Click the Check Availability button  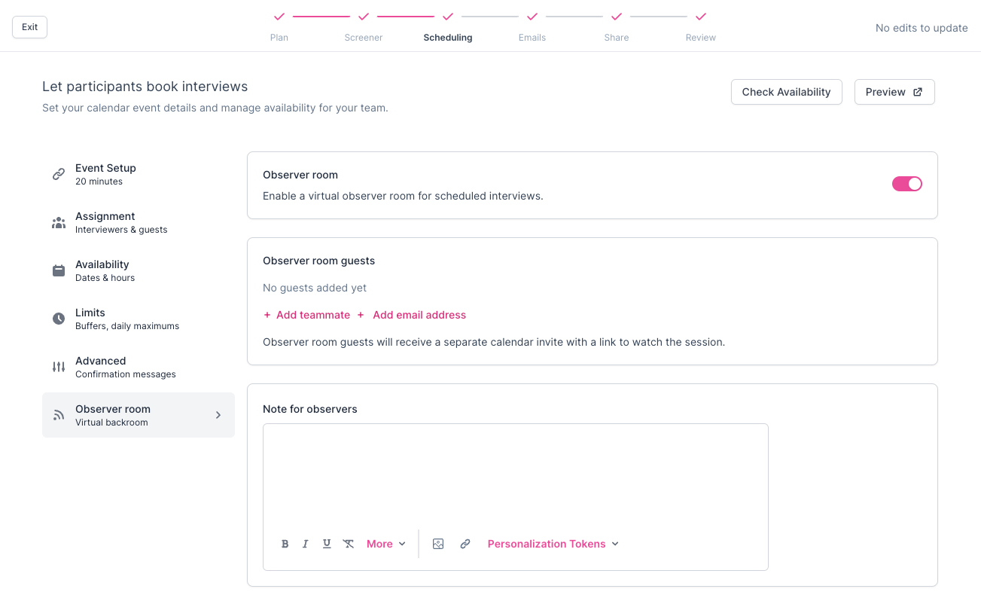click(786, 92)
